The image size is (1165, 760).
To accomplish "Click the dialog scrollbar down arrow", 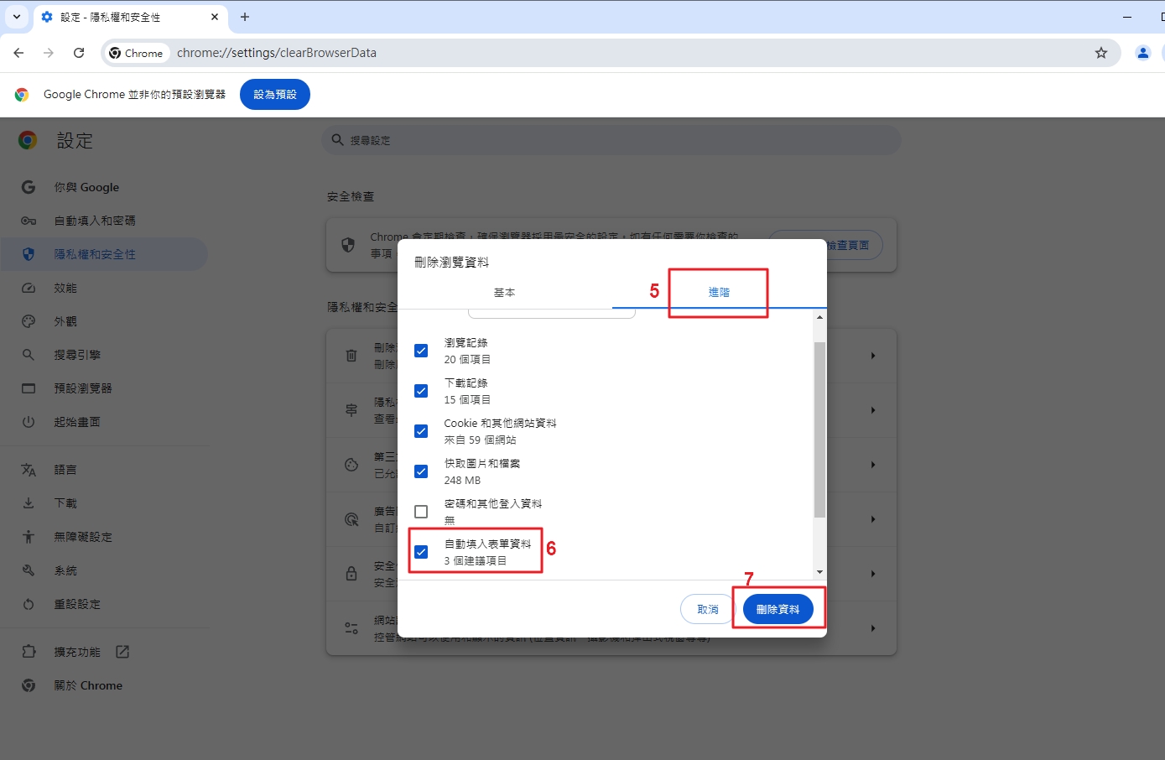I will click(819, 572).
